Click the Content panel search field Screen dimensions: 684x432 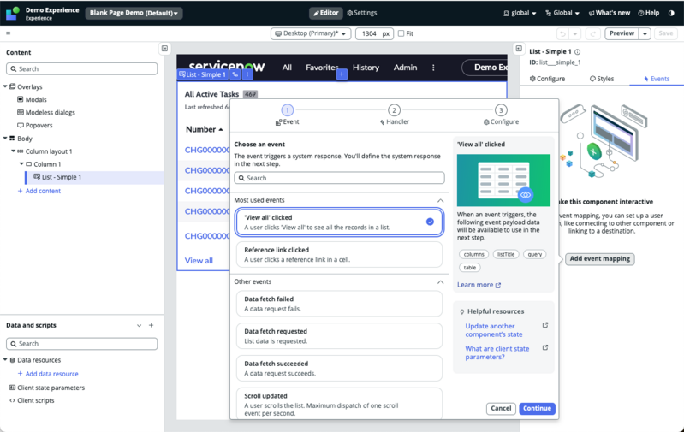[x=81, y=69]
